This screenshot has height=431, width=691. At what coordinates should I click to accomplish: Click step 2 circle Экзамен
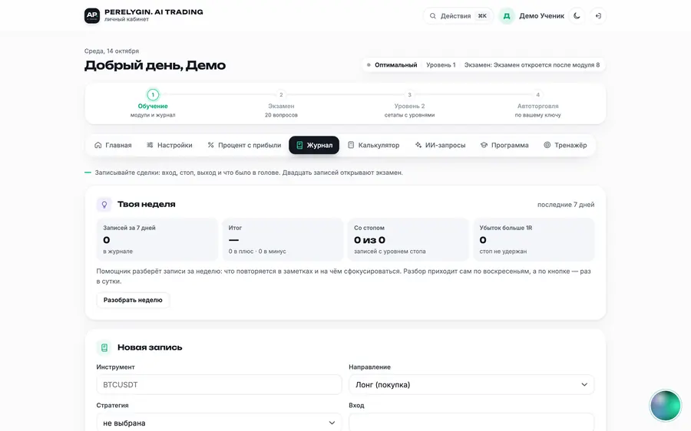281,94
